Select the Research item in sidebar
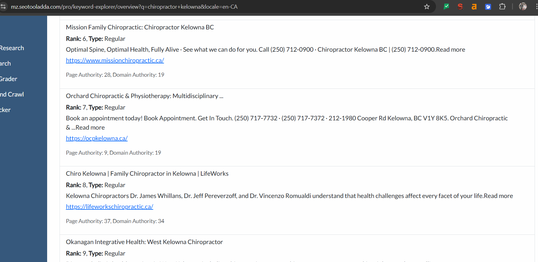The height and width of the screenshot is (262, 538). (x=12, y=48)
